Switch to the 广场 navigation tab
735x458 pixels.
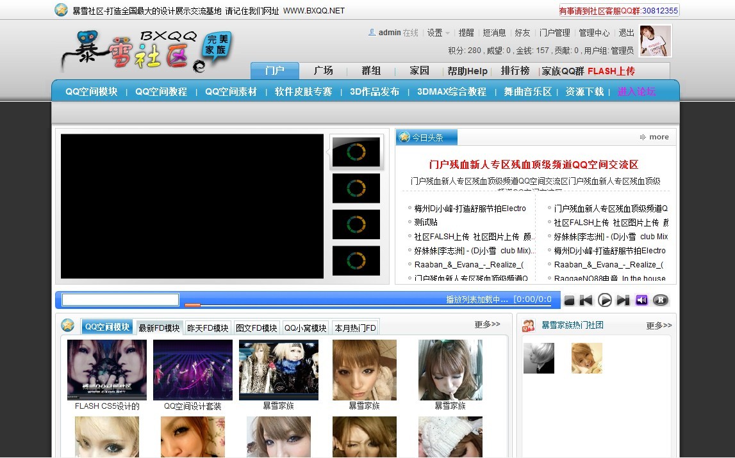click(x=323, y=71)
